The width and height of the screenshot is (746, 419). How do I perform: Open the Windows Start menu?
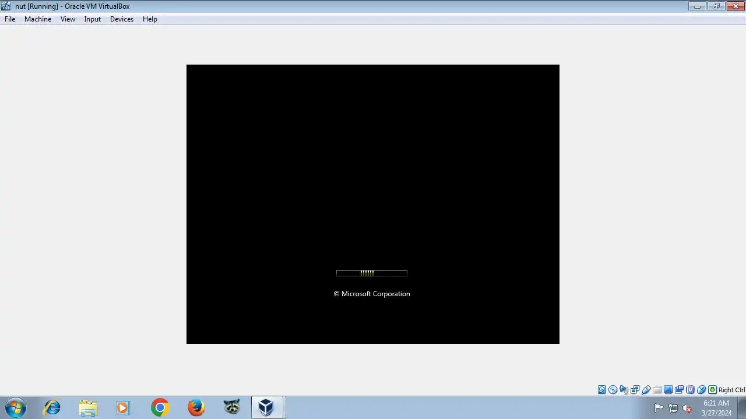pyautogui.click(x=16, y=407)
